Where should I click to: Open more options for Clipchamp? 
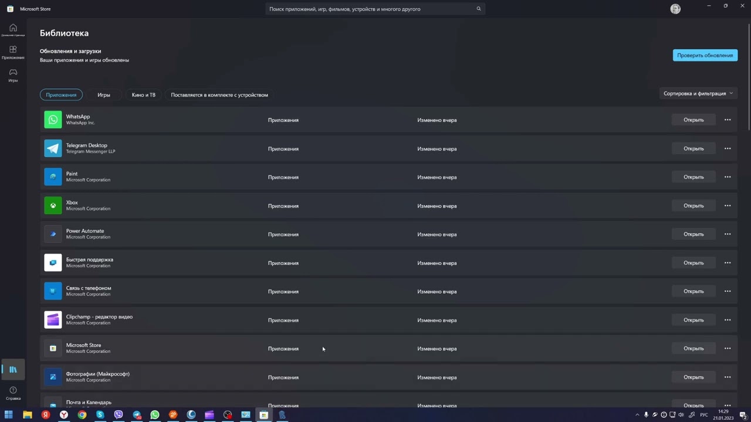(728, 319)
